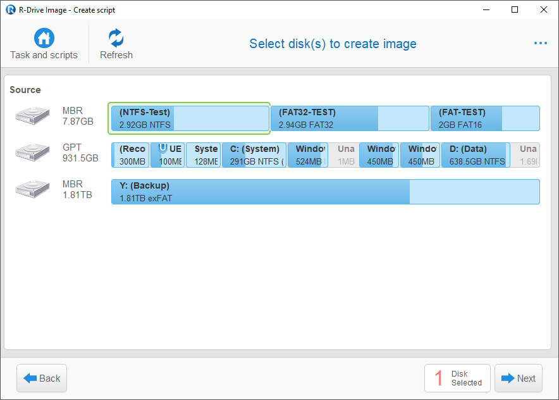559x400 pixels.
Task: Open the three-dots more options menu
Action: point(541,43)
